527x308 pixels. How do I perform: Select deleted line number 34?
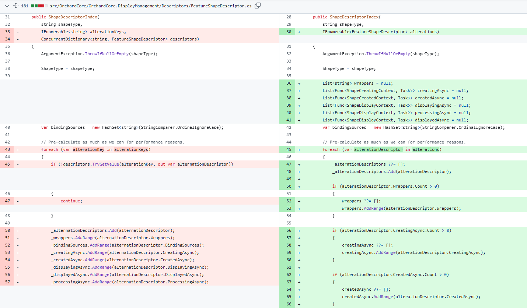(x=8, y=39)
